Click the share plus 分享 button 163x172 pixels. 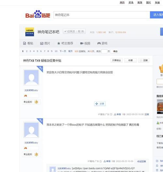pos(100,104)
